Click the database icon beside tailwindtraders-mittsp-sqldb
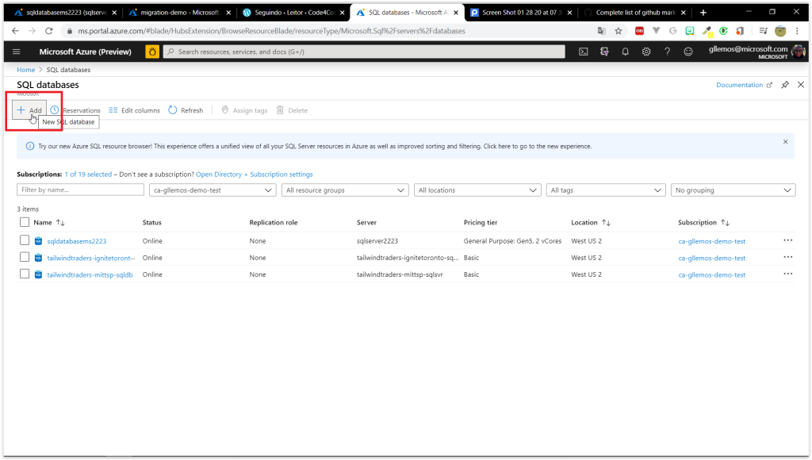Image resolution: width=812 pixels, height=460 pixels. tap(38, 274)
